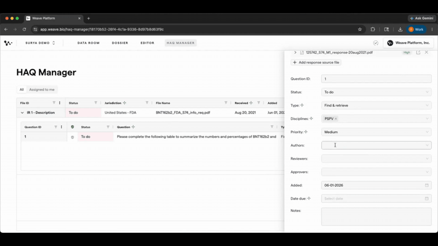This screenshot has height=246, width=438.
Task: Switch to Assigned to me tab
Action: click(x=42, y=90)
